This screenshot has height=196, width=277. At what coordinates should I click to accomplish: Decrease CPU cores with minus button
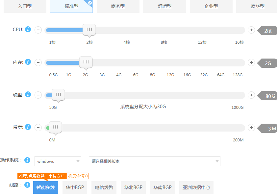coord(38,30)
